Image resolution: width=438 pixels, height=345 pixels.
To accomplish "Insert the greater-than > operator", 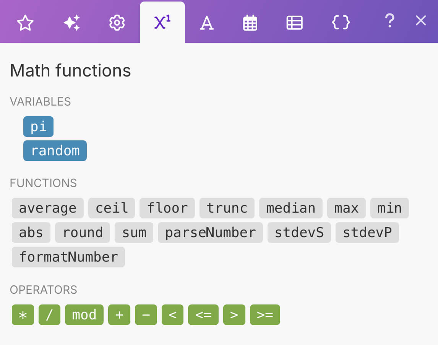I will 234,315.
